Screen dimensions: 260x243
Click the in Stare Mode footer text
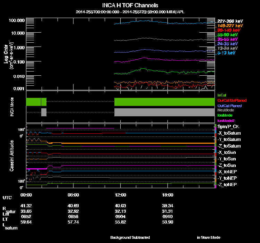[208, 237]
